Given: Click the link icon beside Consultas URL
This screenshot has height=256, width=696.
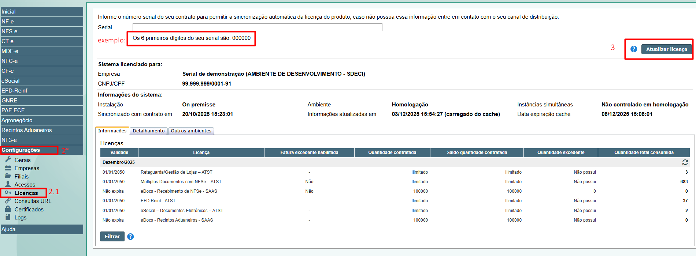Looking at the screenshot, I should [8, 201].
